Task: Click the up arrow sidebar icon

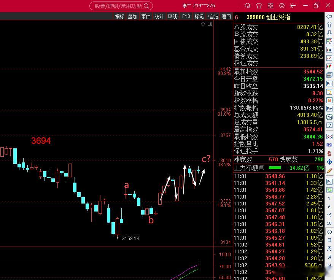Action: coord(329,24)
